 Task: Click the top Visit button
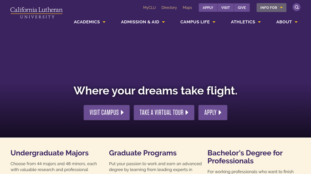(x=225, y=8)
